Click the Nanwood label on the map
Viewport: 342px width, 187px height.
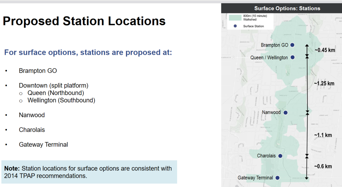click(x=271, y=112)
